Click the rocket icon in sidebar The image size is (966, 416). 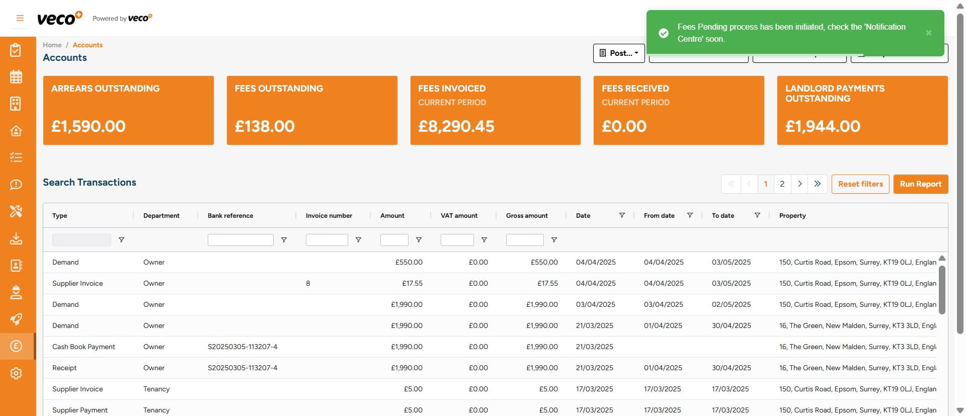(x=16, y=319)
